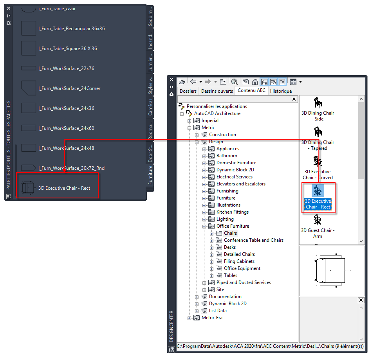Switch to the Dossiers tab

point(188,91)
